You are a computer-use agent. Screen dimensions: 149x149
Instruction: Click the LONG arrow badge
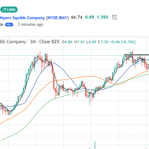[x=9, y=10]
